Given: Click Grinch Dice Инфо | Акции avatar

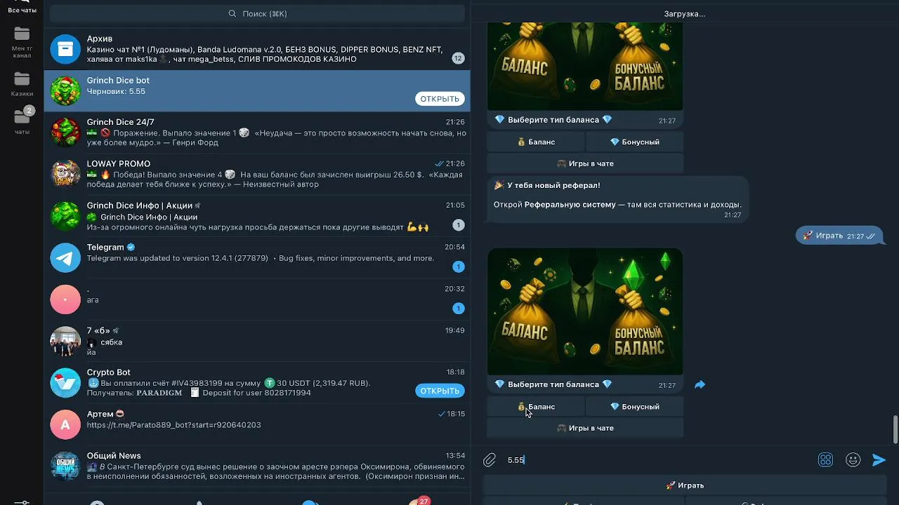Looking at the screenshot, I should [x=65, y=215].
